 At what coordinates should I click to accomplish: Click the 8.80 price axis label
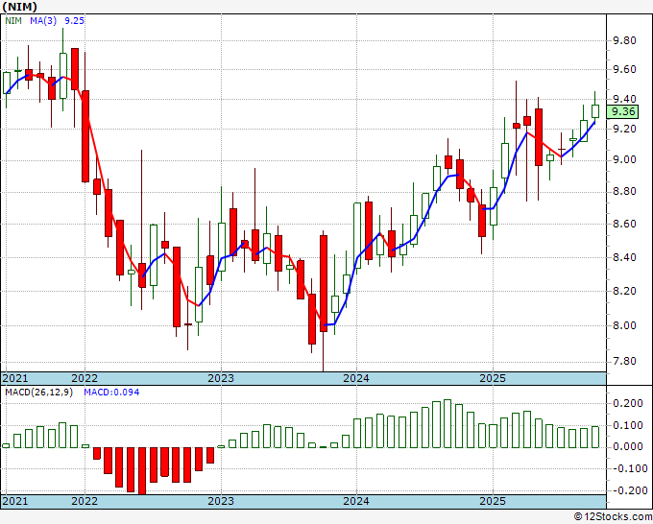coord(624,192)
